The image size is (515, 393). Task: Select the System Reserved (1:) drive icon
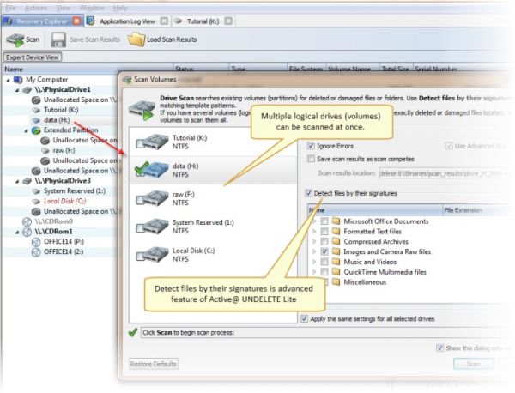tap(151, 227)
